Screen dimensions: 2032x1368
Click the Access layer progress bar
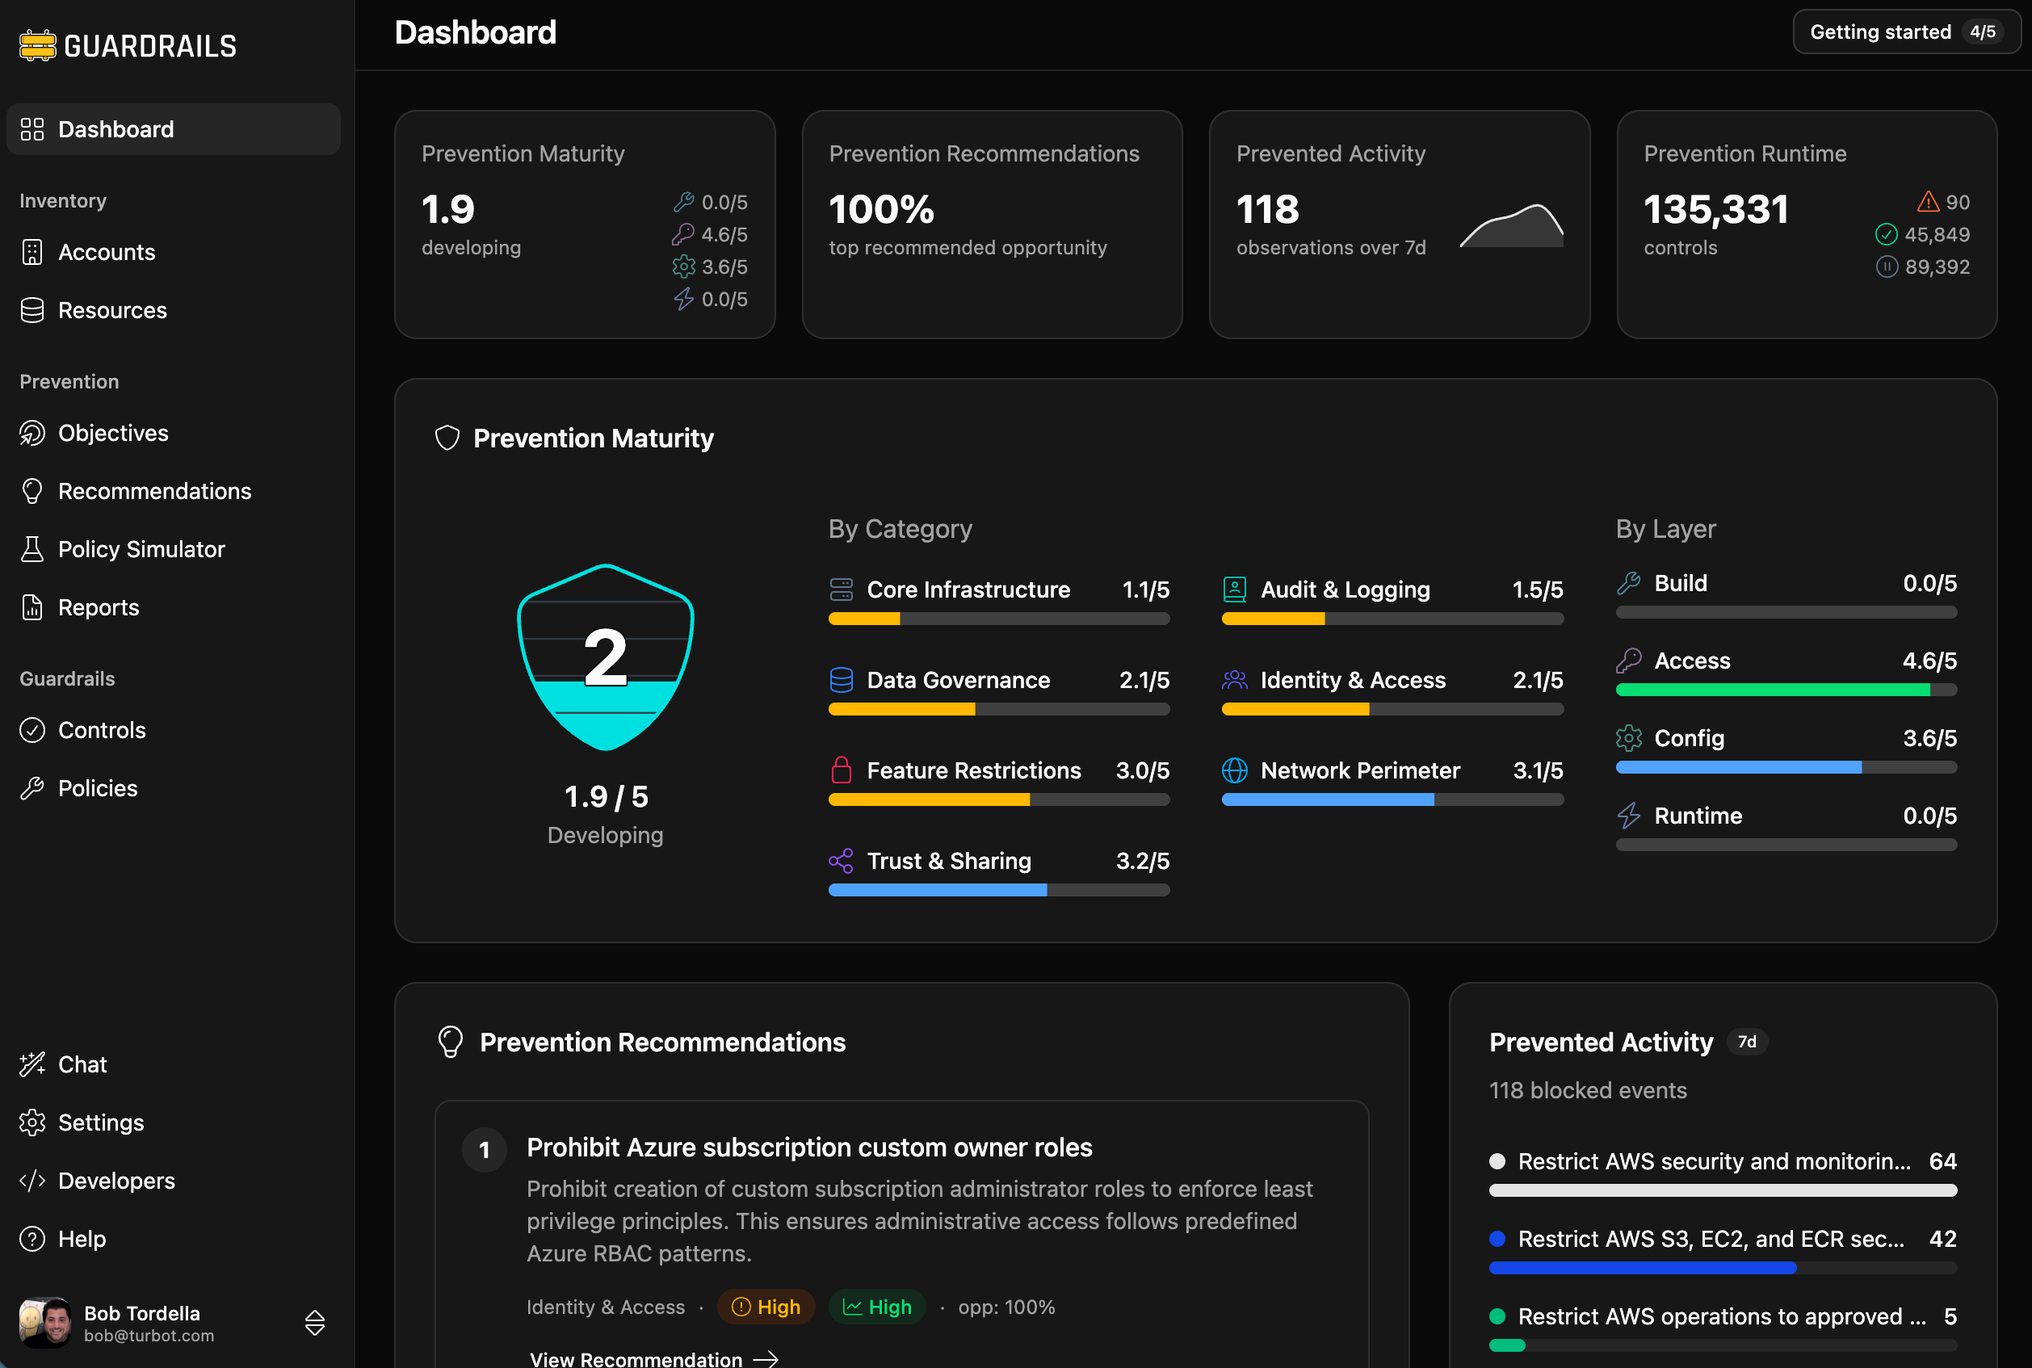pyautogui.click(x=1785, y=690)
